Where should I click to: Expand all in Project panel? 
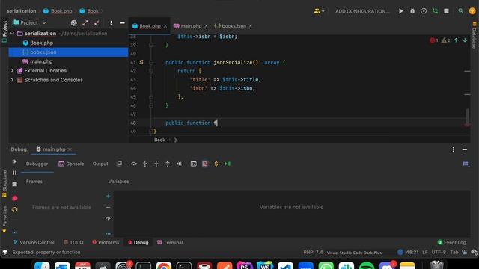tap(85, 23)
